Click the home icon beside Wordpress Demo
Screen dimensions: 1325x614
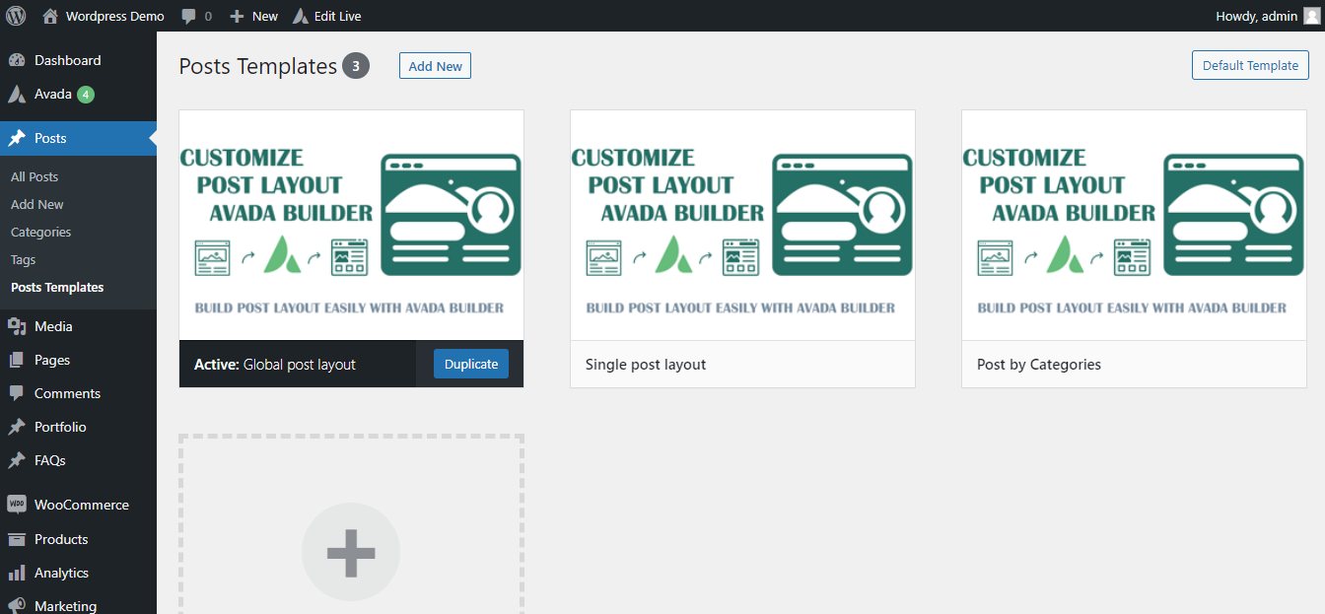(x=50, y=16)
